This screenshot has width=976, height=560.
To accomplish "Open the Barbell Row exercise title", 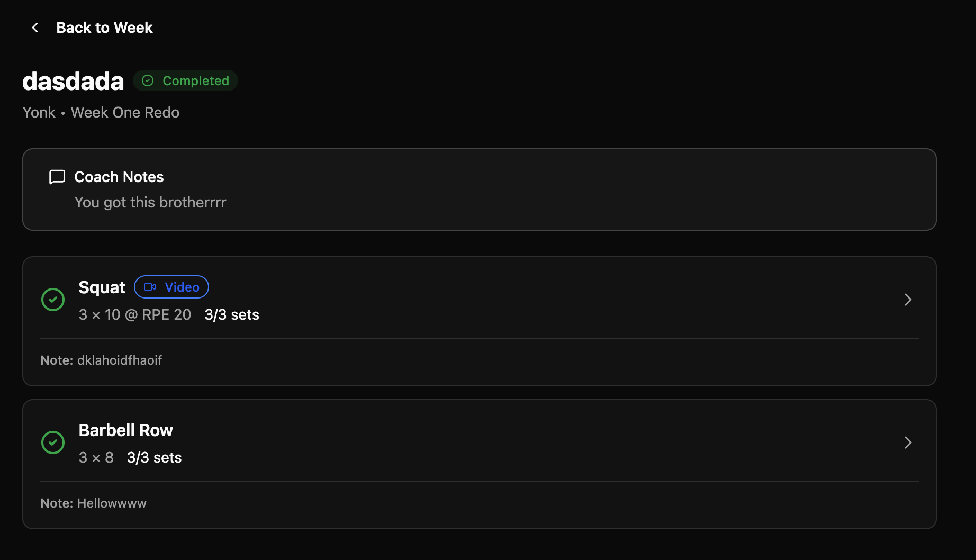I will (125, 430).
